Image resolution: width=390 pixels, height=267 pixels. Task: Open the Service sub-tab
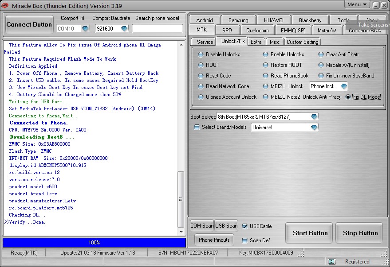coord(205,42)
